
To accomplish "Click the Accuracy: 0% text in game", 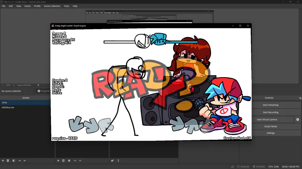I will (63, 40).
